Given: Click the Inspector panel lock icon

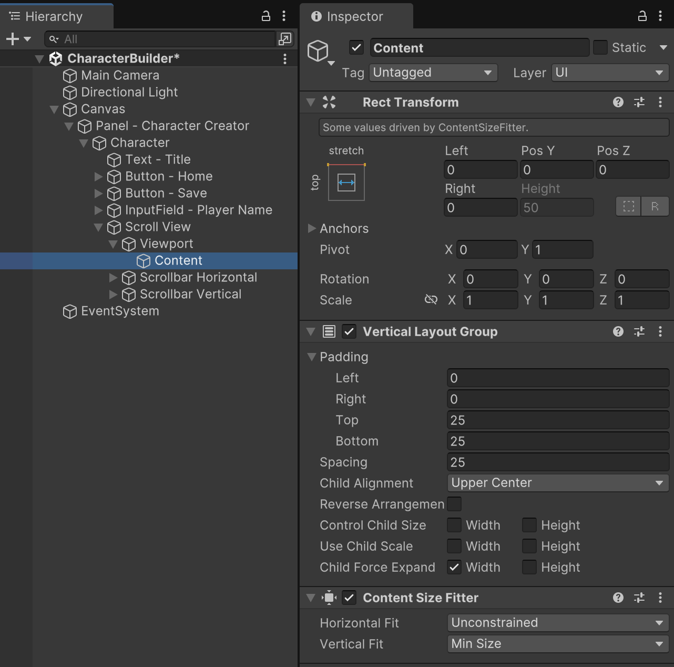Looking at the screenshot, I should point(642,16).
